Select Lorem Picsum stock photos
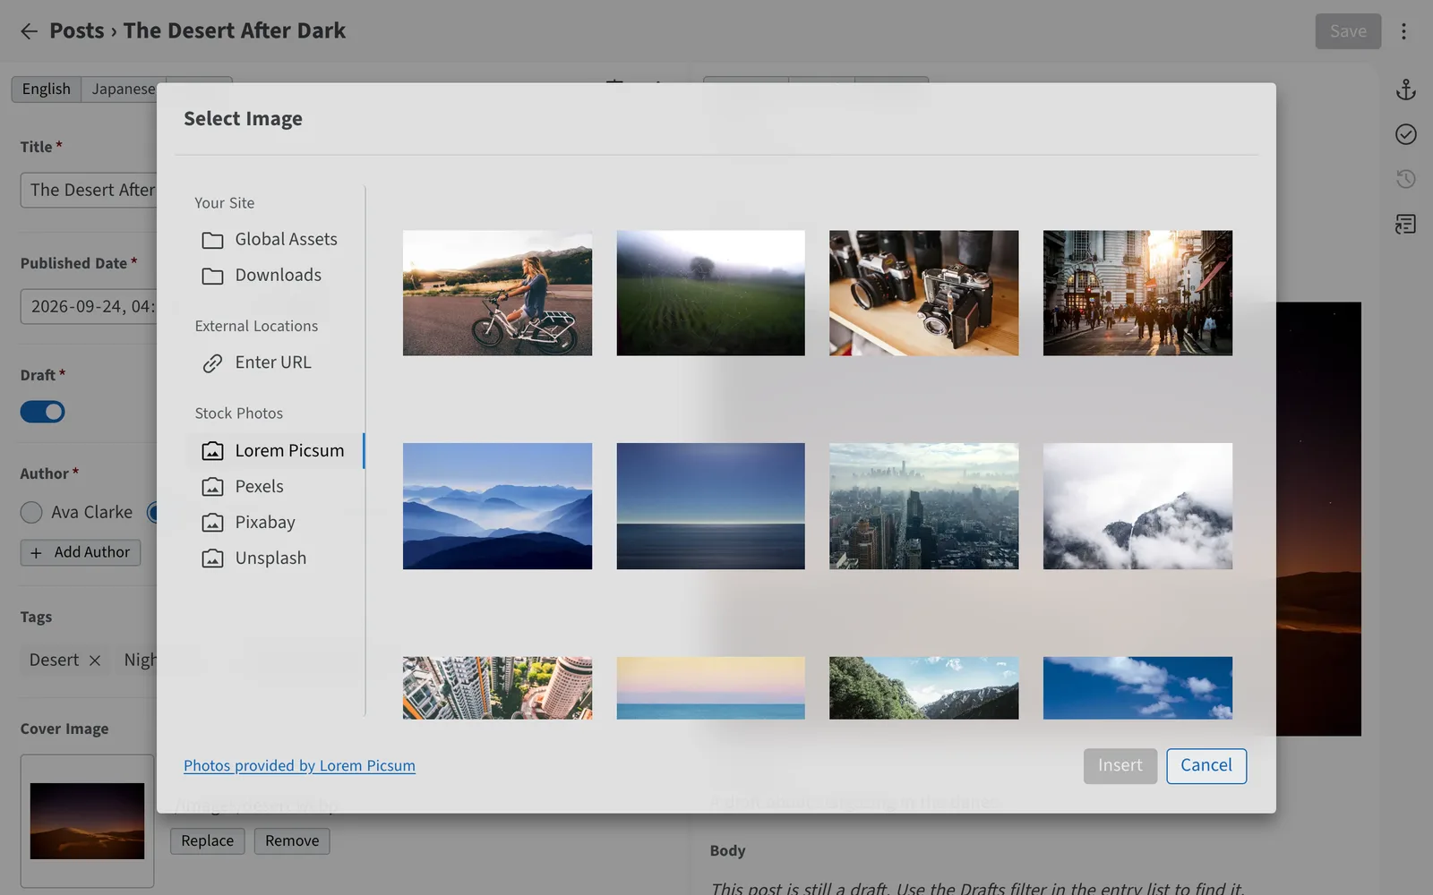This screenshot has height=895, width=1433. point(275,450)
